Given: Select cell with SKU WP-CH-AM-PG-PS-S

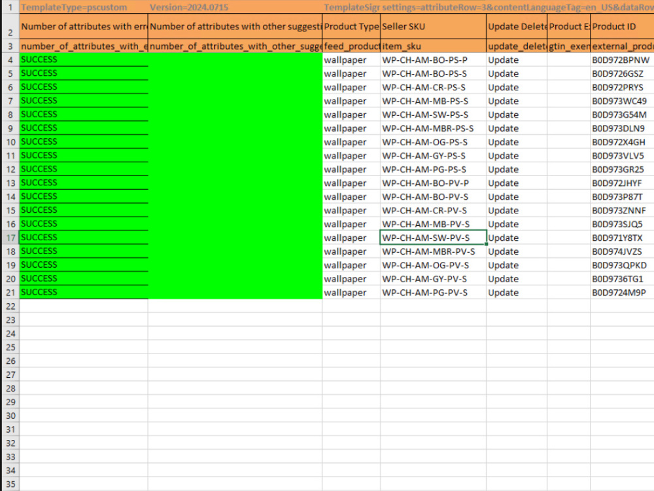Looking at the screenshot, I should [x=433, y=170].
